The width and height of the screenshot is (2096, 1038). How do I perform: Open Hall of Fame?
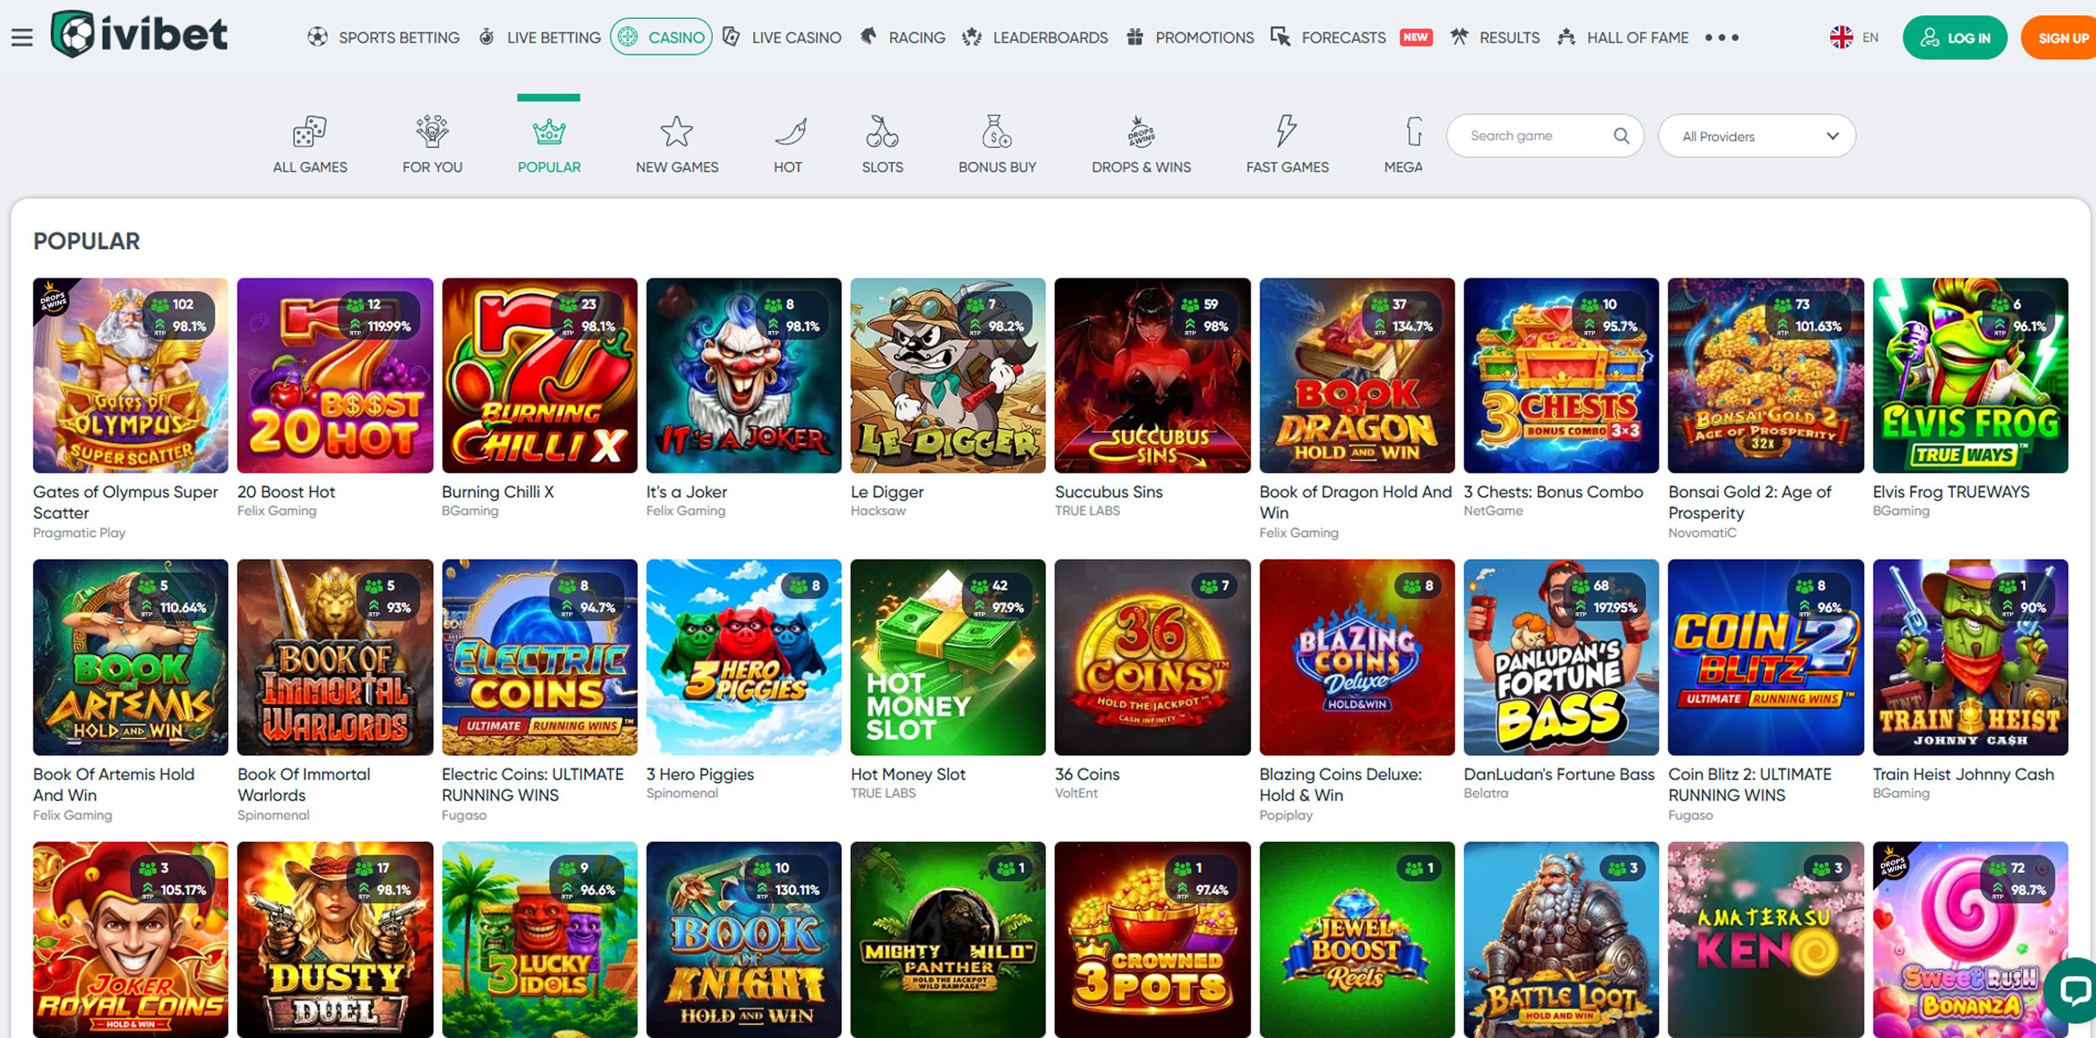[x=1622, y=38]
